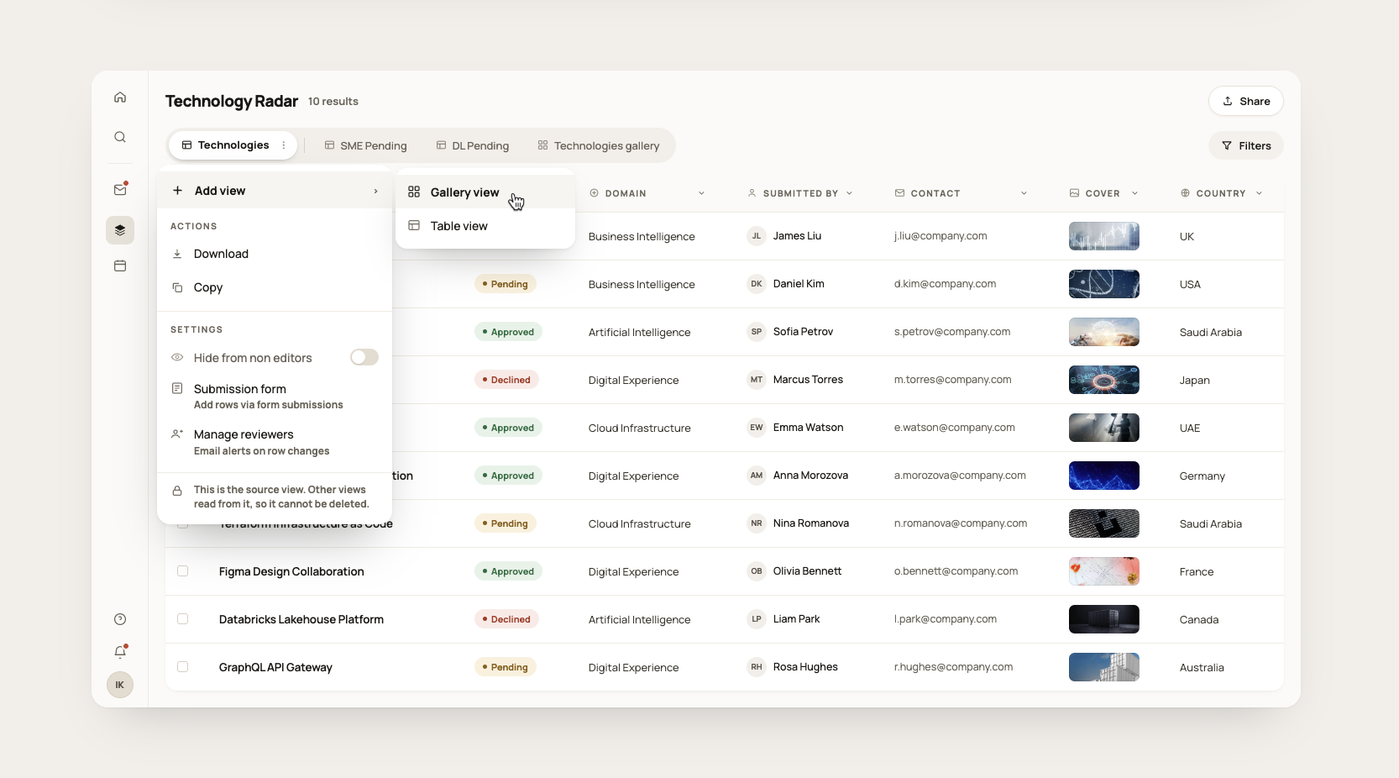Open Manage reviewers setting
The height and width of the screenshot is (778, 1399).
[275, 442]
